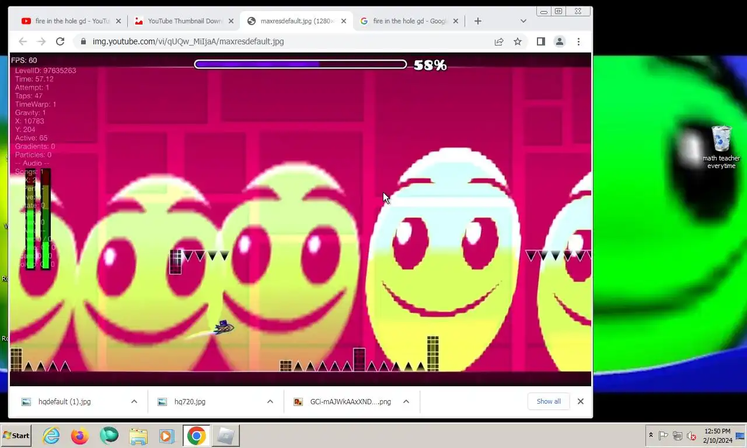747x448 pixels.
Task: Minimize the Chrome window
Action: [x=544, y=11]
